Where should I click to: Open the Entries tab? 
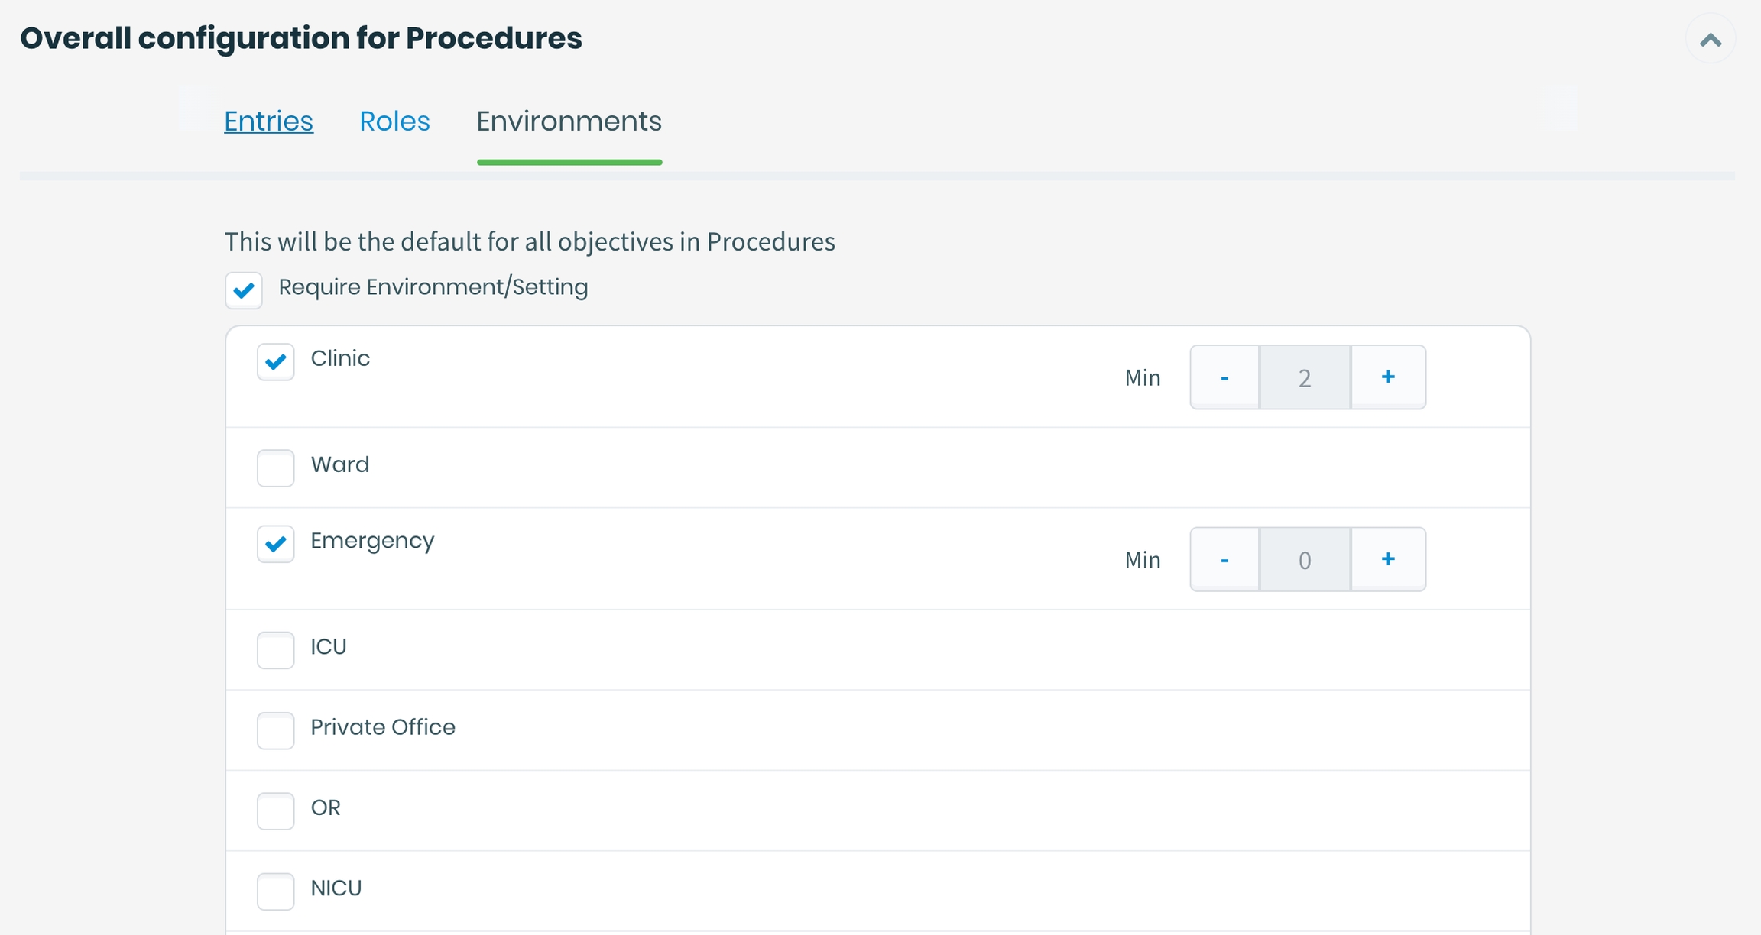268,121
